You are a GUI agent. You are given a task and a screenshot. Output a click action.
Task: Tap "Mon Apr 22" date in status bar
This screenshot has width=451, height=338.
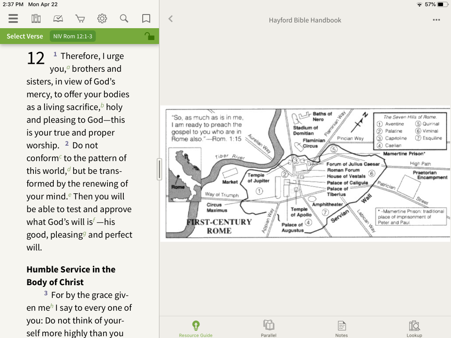coord(43,4)
